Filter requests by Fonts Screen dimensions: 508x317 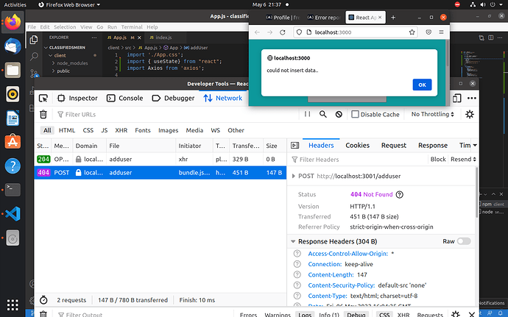click(143, 130)
